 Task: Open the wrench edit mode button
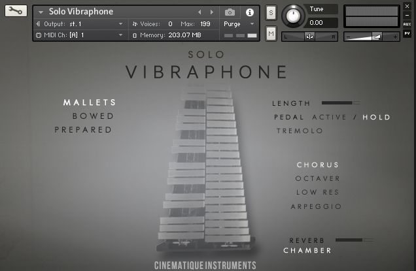click(16, 10)
